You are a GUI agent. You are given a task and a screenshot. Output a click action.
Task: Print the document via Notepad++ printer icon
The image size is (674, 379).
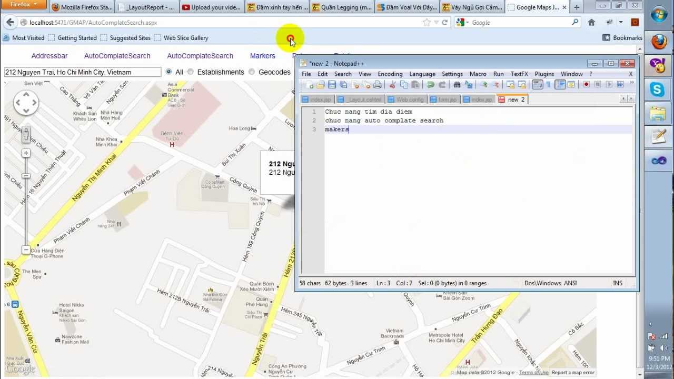tap(377, 85)
